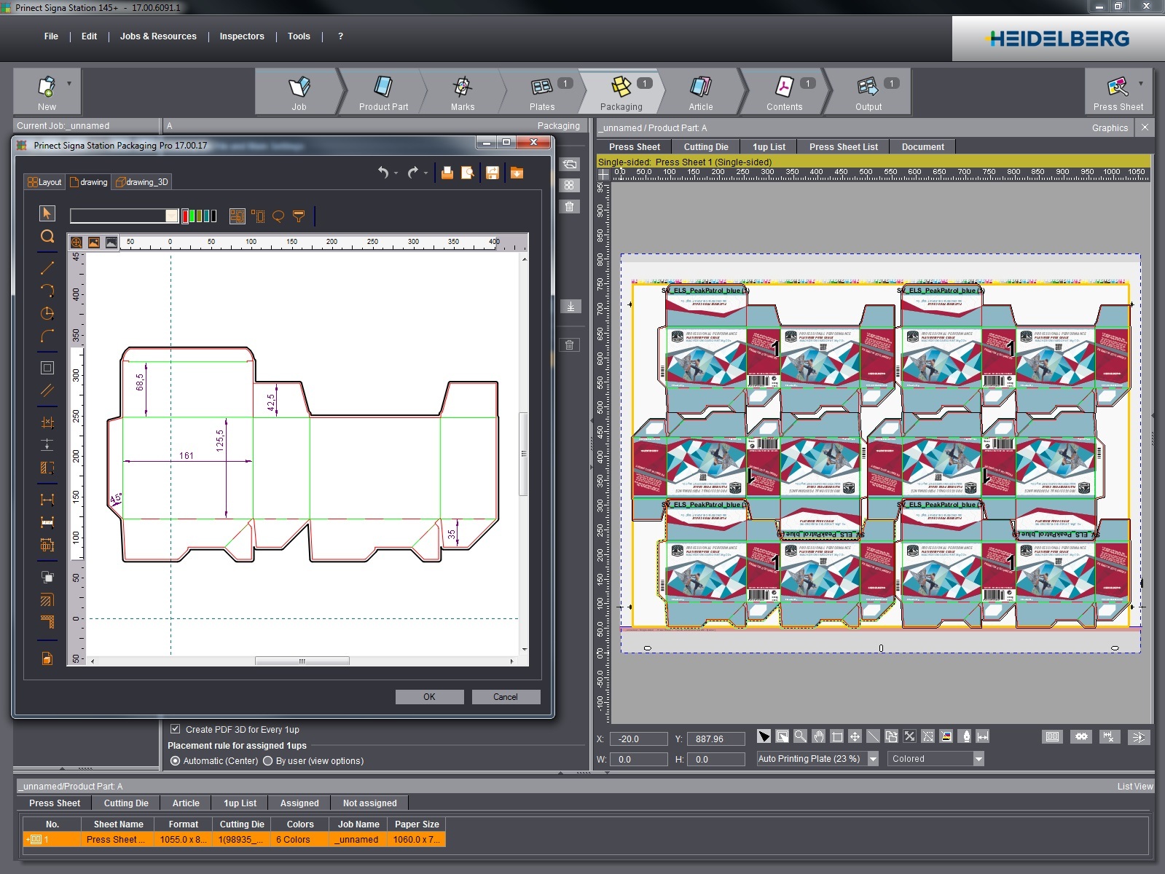Choose By user (view options) placement
The width and height of the screenshot is (1165, 874).
pos(267,761)
